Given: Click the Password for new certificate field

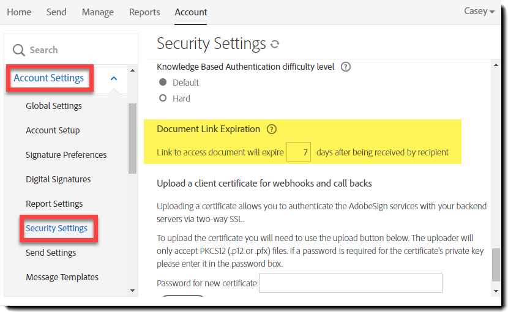Looking at the screenshot, I should pyautogui.click(x=350, y=283).
